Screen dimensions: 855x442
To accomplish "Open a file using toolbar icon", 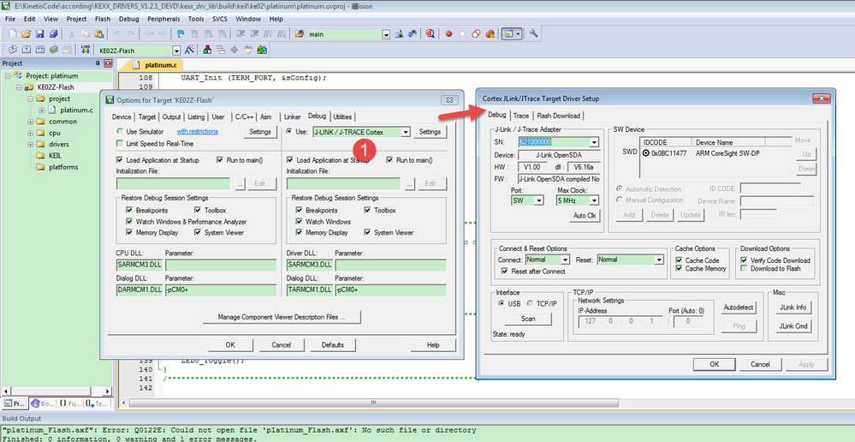I will coord(26,33).
